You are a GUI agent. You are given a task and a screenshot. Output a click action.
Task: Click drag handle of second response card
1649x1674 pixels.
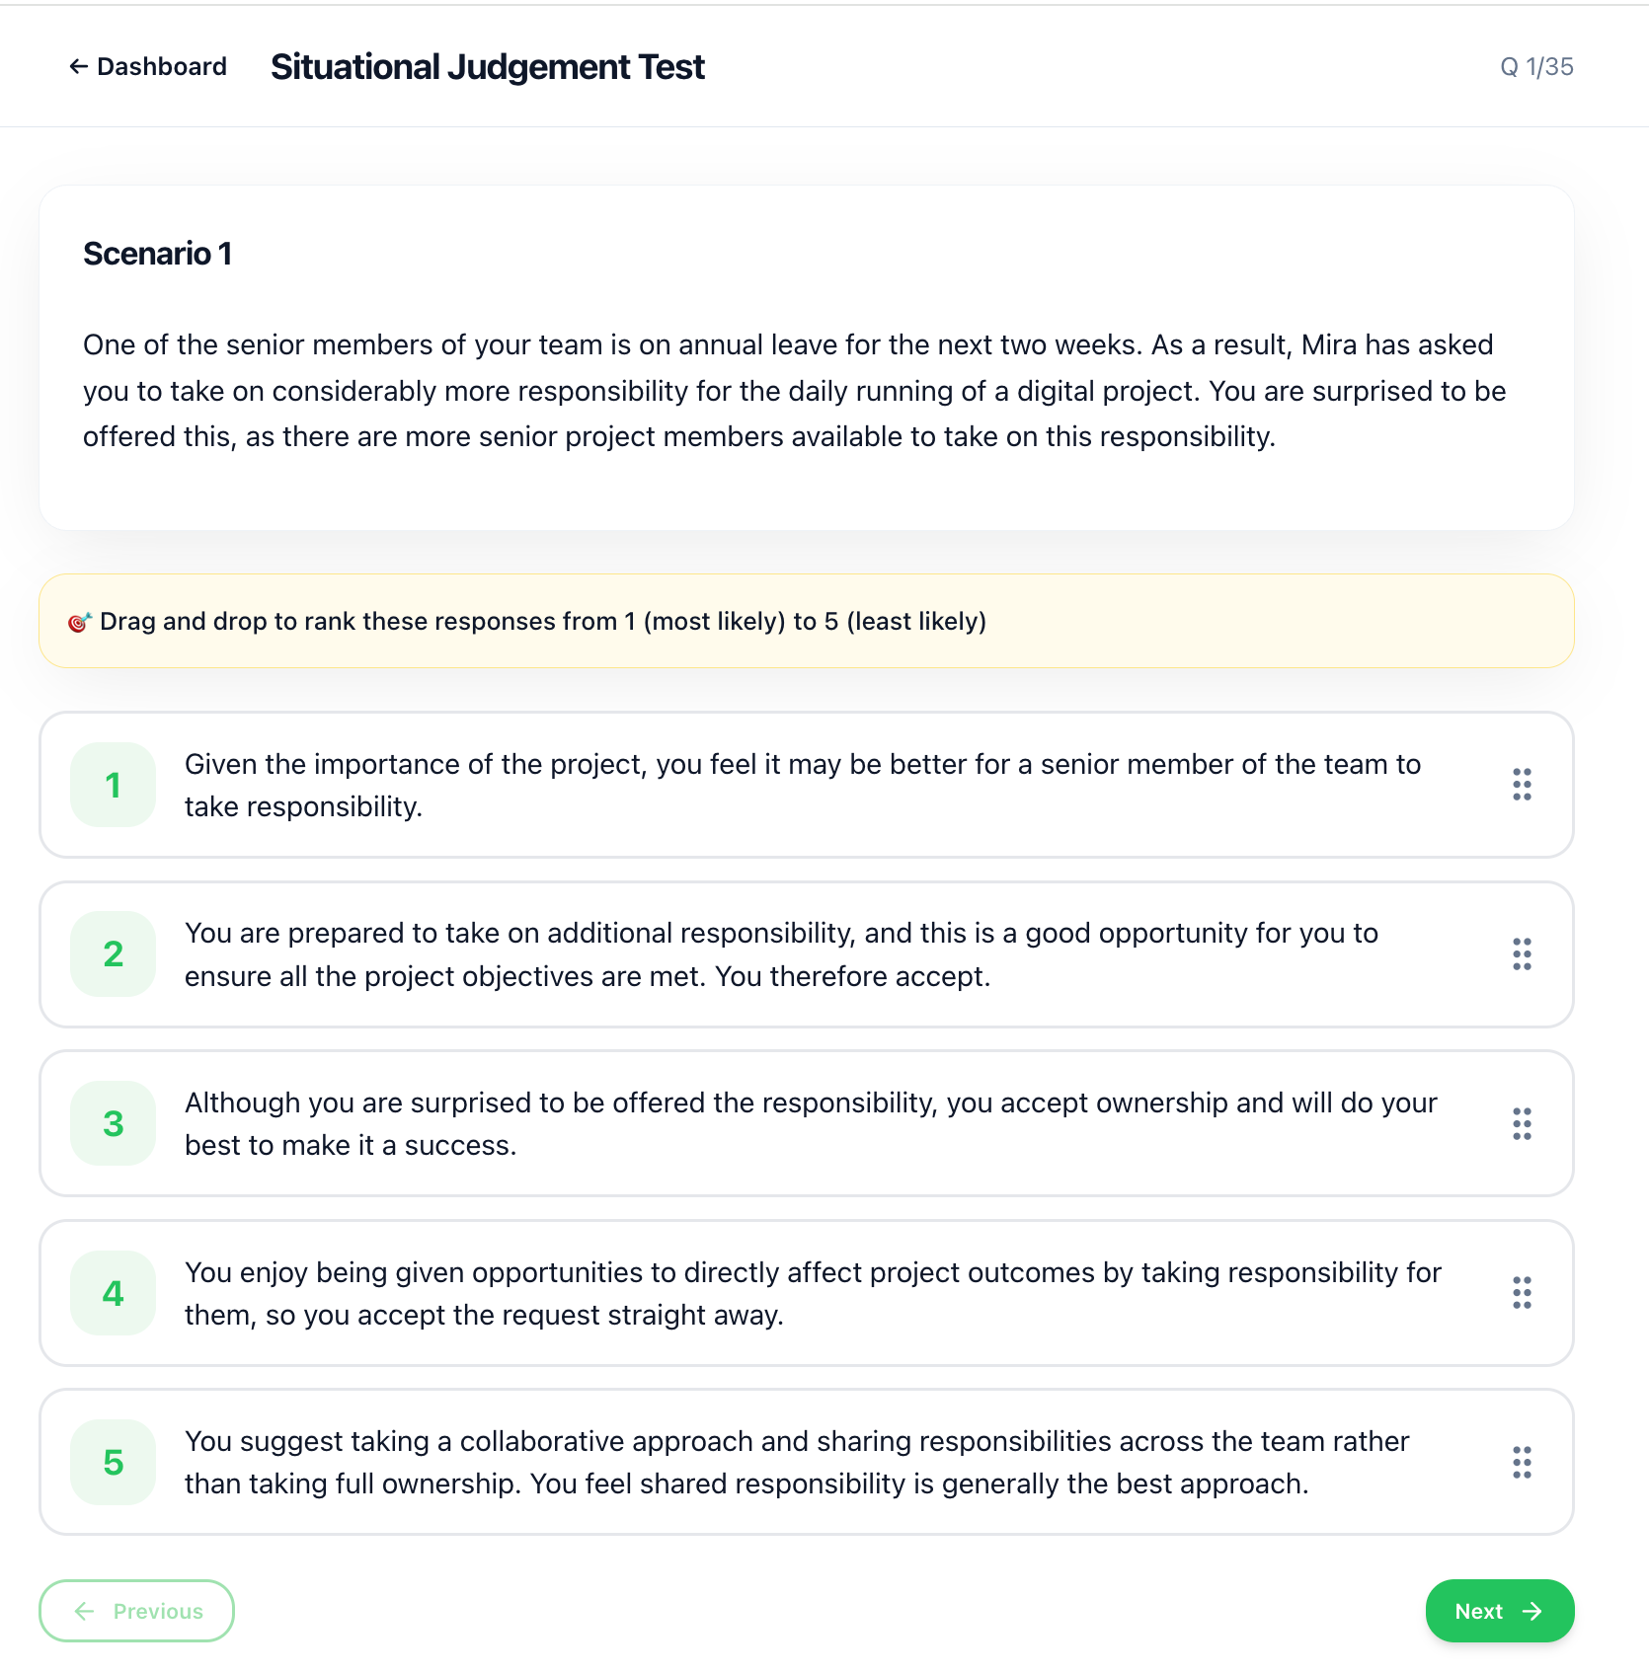click(x=1522, y=954)
